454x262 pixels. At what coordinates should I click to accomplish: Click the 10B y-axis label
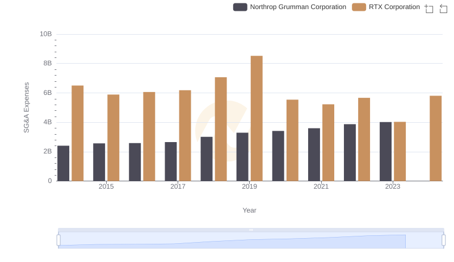(46, 34)
